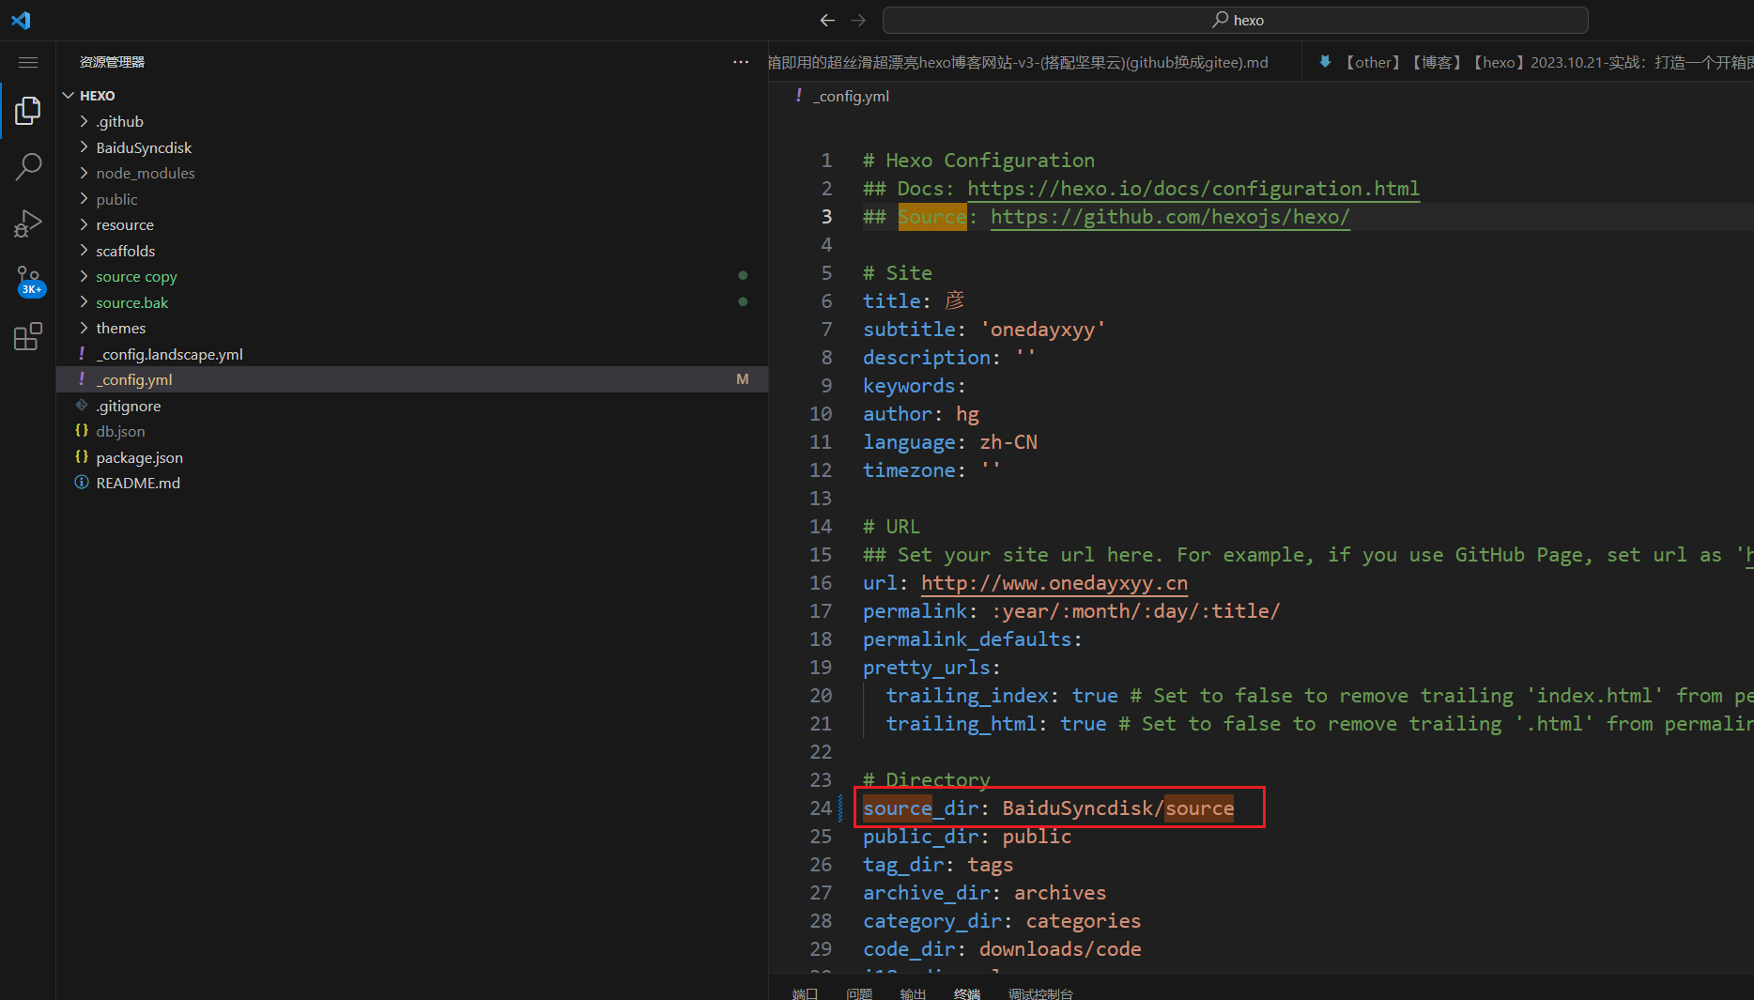Expand the public folder
This screenshot has height=1000, width=1754.
click(413, 199)
